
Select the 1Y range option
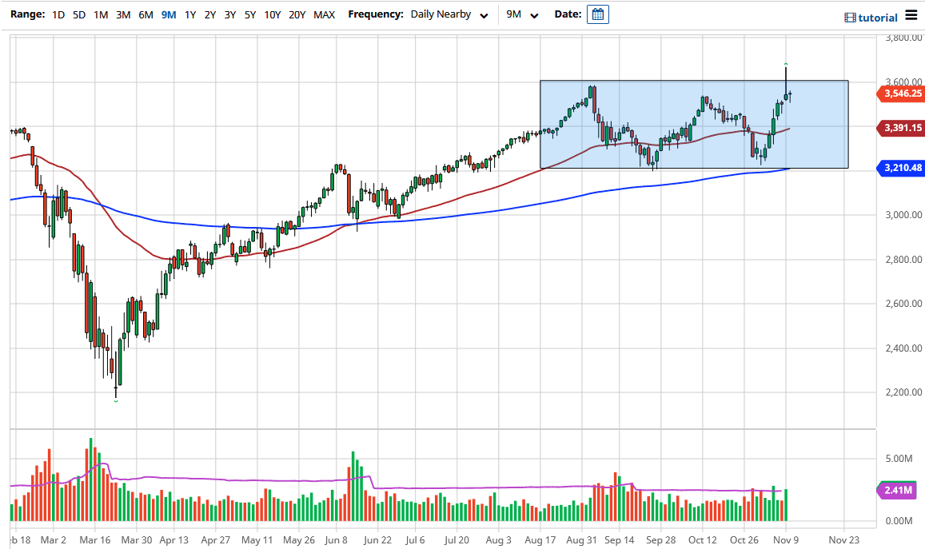[189, 14]
